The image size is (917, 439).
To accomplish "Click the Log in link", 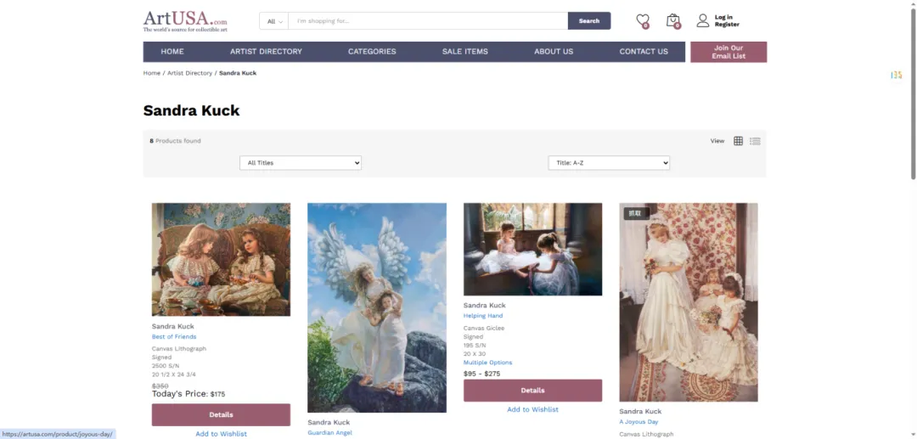I will click(723, 17).
